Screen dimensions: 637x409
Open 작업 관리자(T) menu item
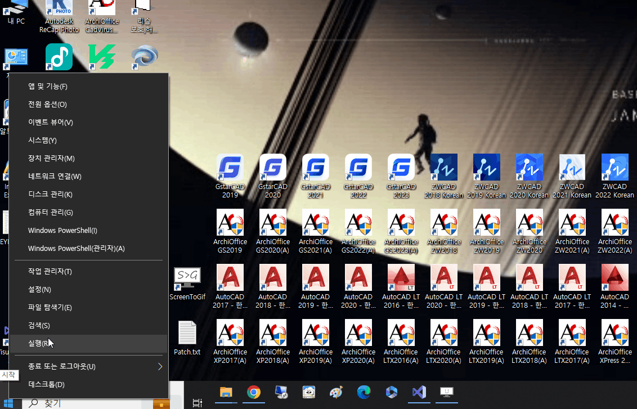88,271
